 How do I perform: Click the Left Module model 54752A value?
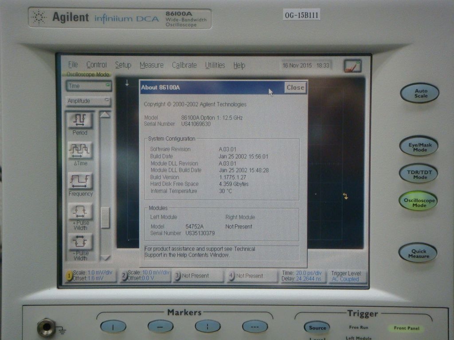point(194,226)
